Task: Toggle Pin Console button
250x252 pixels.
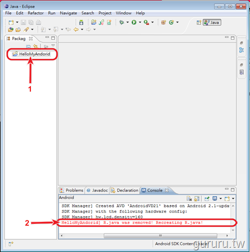Action: click(207, 198)
